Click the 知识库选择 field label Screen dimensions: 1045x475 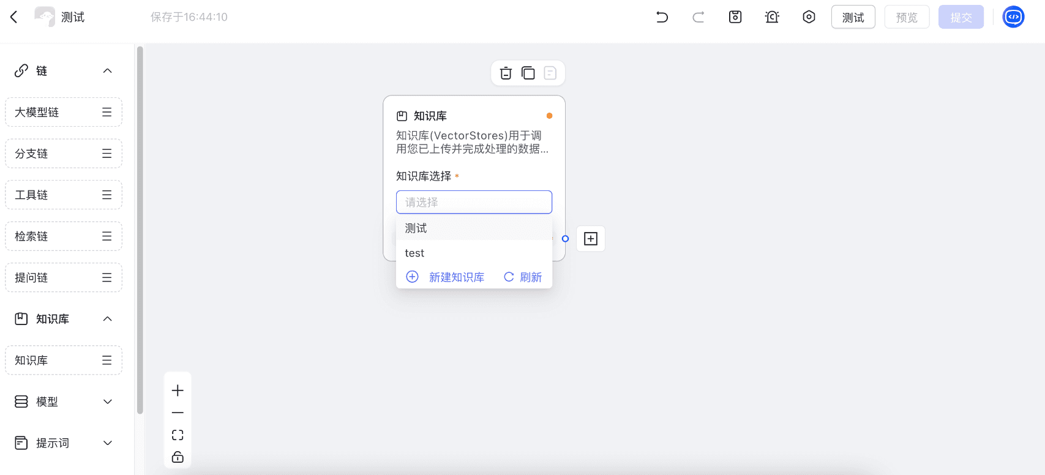424,176
